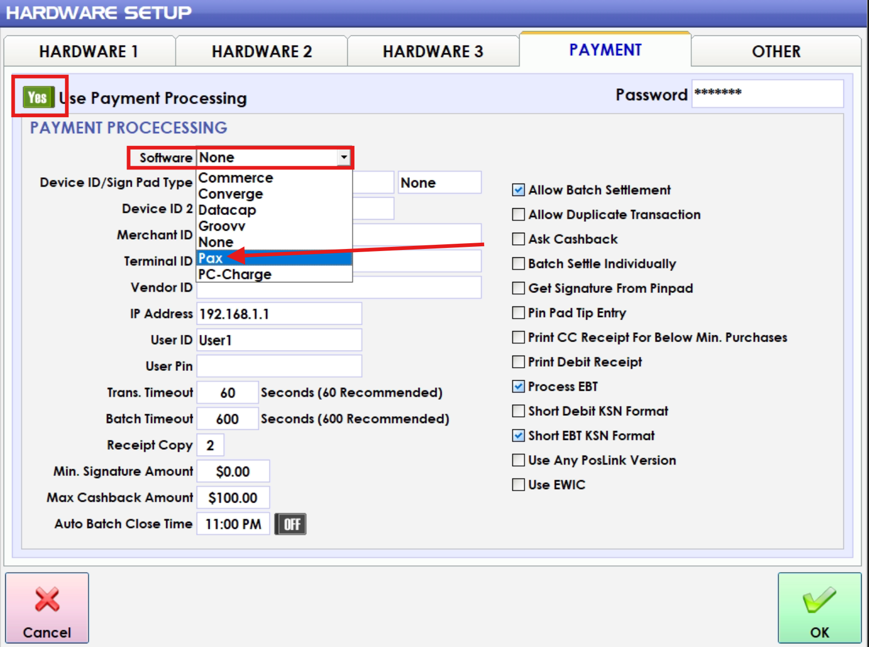Uncheck Process EBT
The image size is (869, 647).
coord(518,387)
